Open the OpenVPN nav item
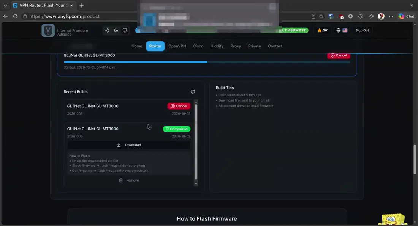Image resolution: width=418 pixels, height=226 pixels. point(177,46)
